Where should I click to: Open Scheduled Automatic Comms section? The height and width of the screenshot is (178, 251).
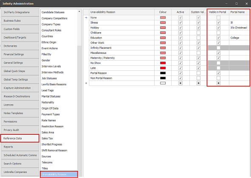tap(20, 155)
